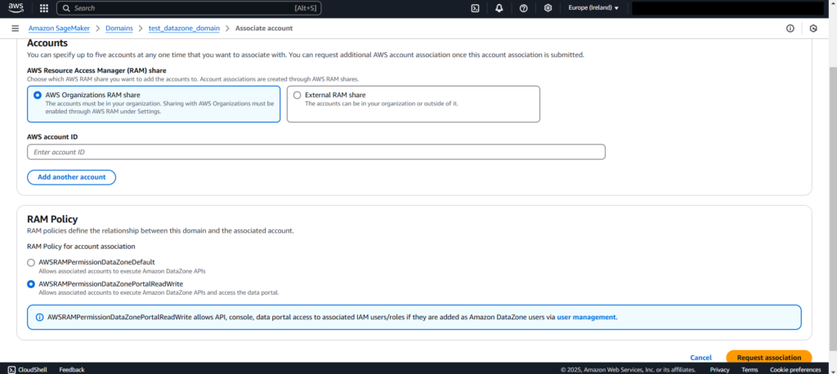This screenshot has width=837, height=374.
Task: Click the RAM Policy heading
Action: coord(52,219)
